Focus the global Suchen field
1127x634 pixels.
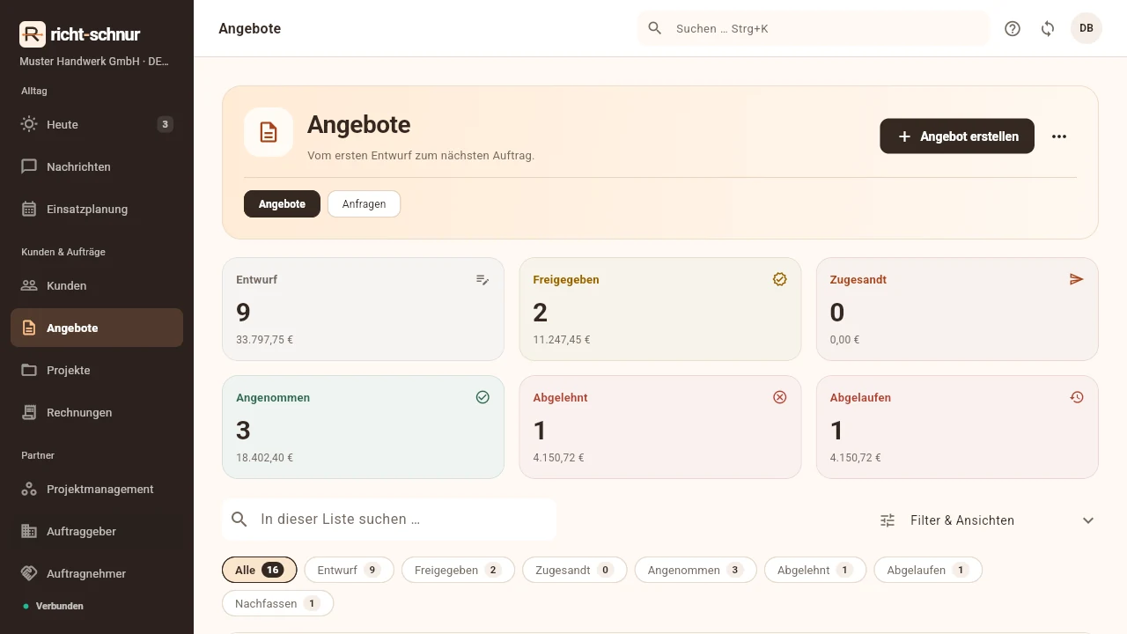coord(814,28)
